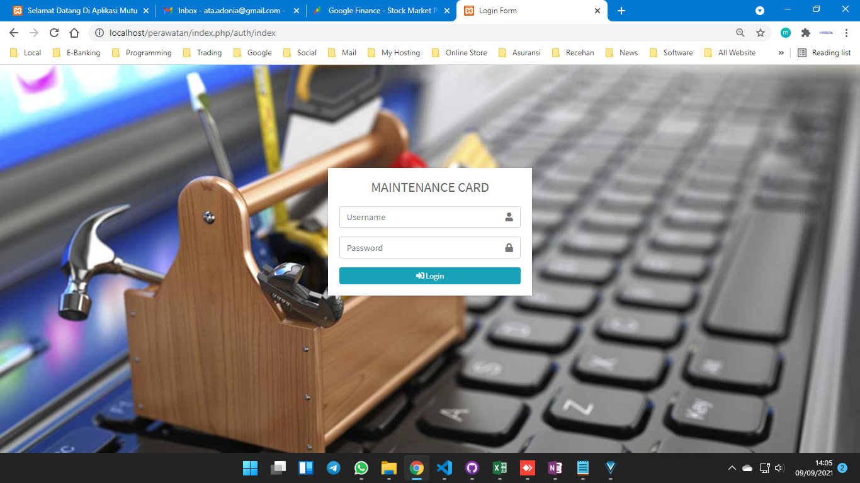Open the Extensions puzzle icon
This screenshot has height=483, width=860.
805,33
